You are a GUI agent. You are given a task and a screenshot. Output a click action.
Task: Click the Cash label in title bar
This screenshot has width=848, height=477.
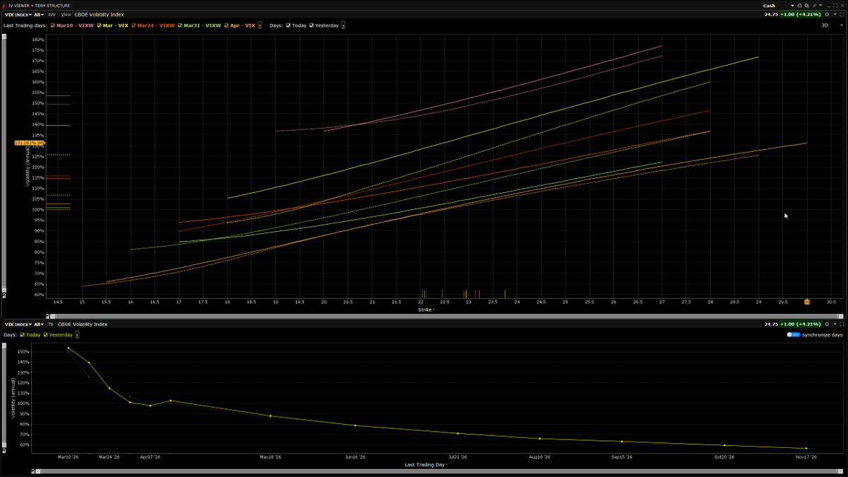point(769,6)
